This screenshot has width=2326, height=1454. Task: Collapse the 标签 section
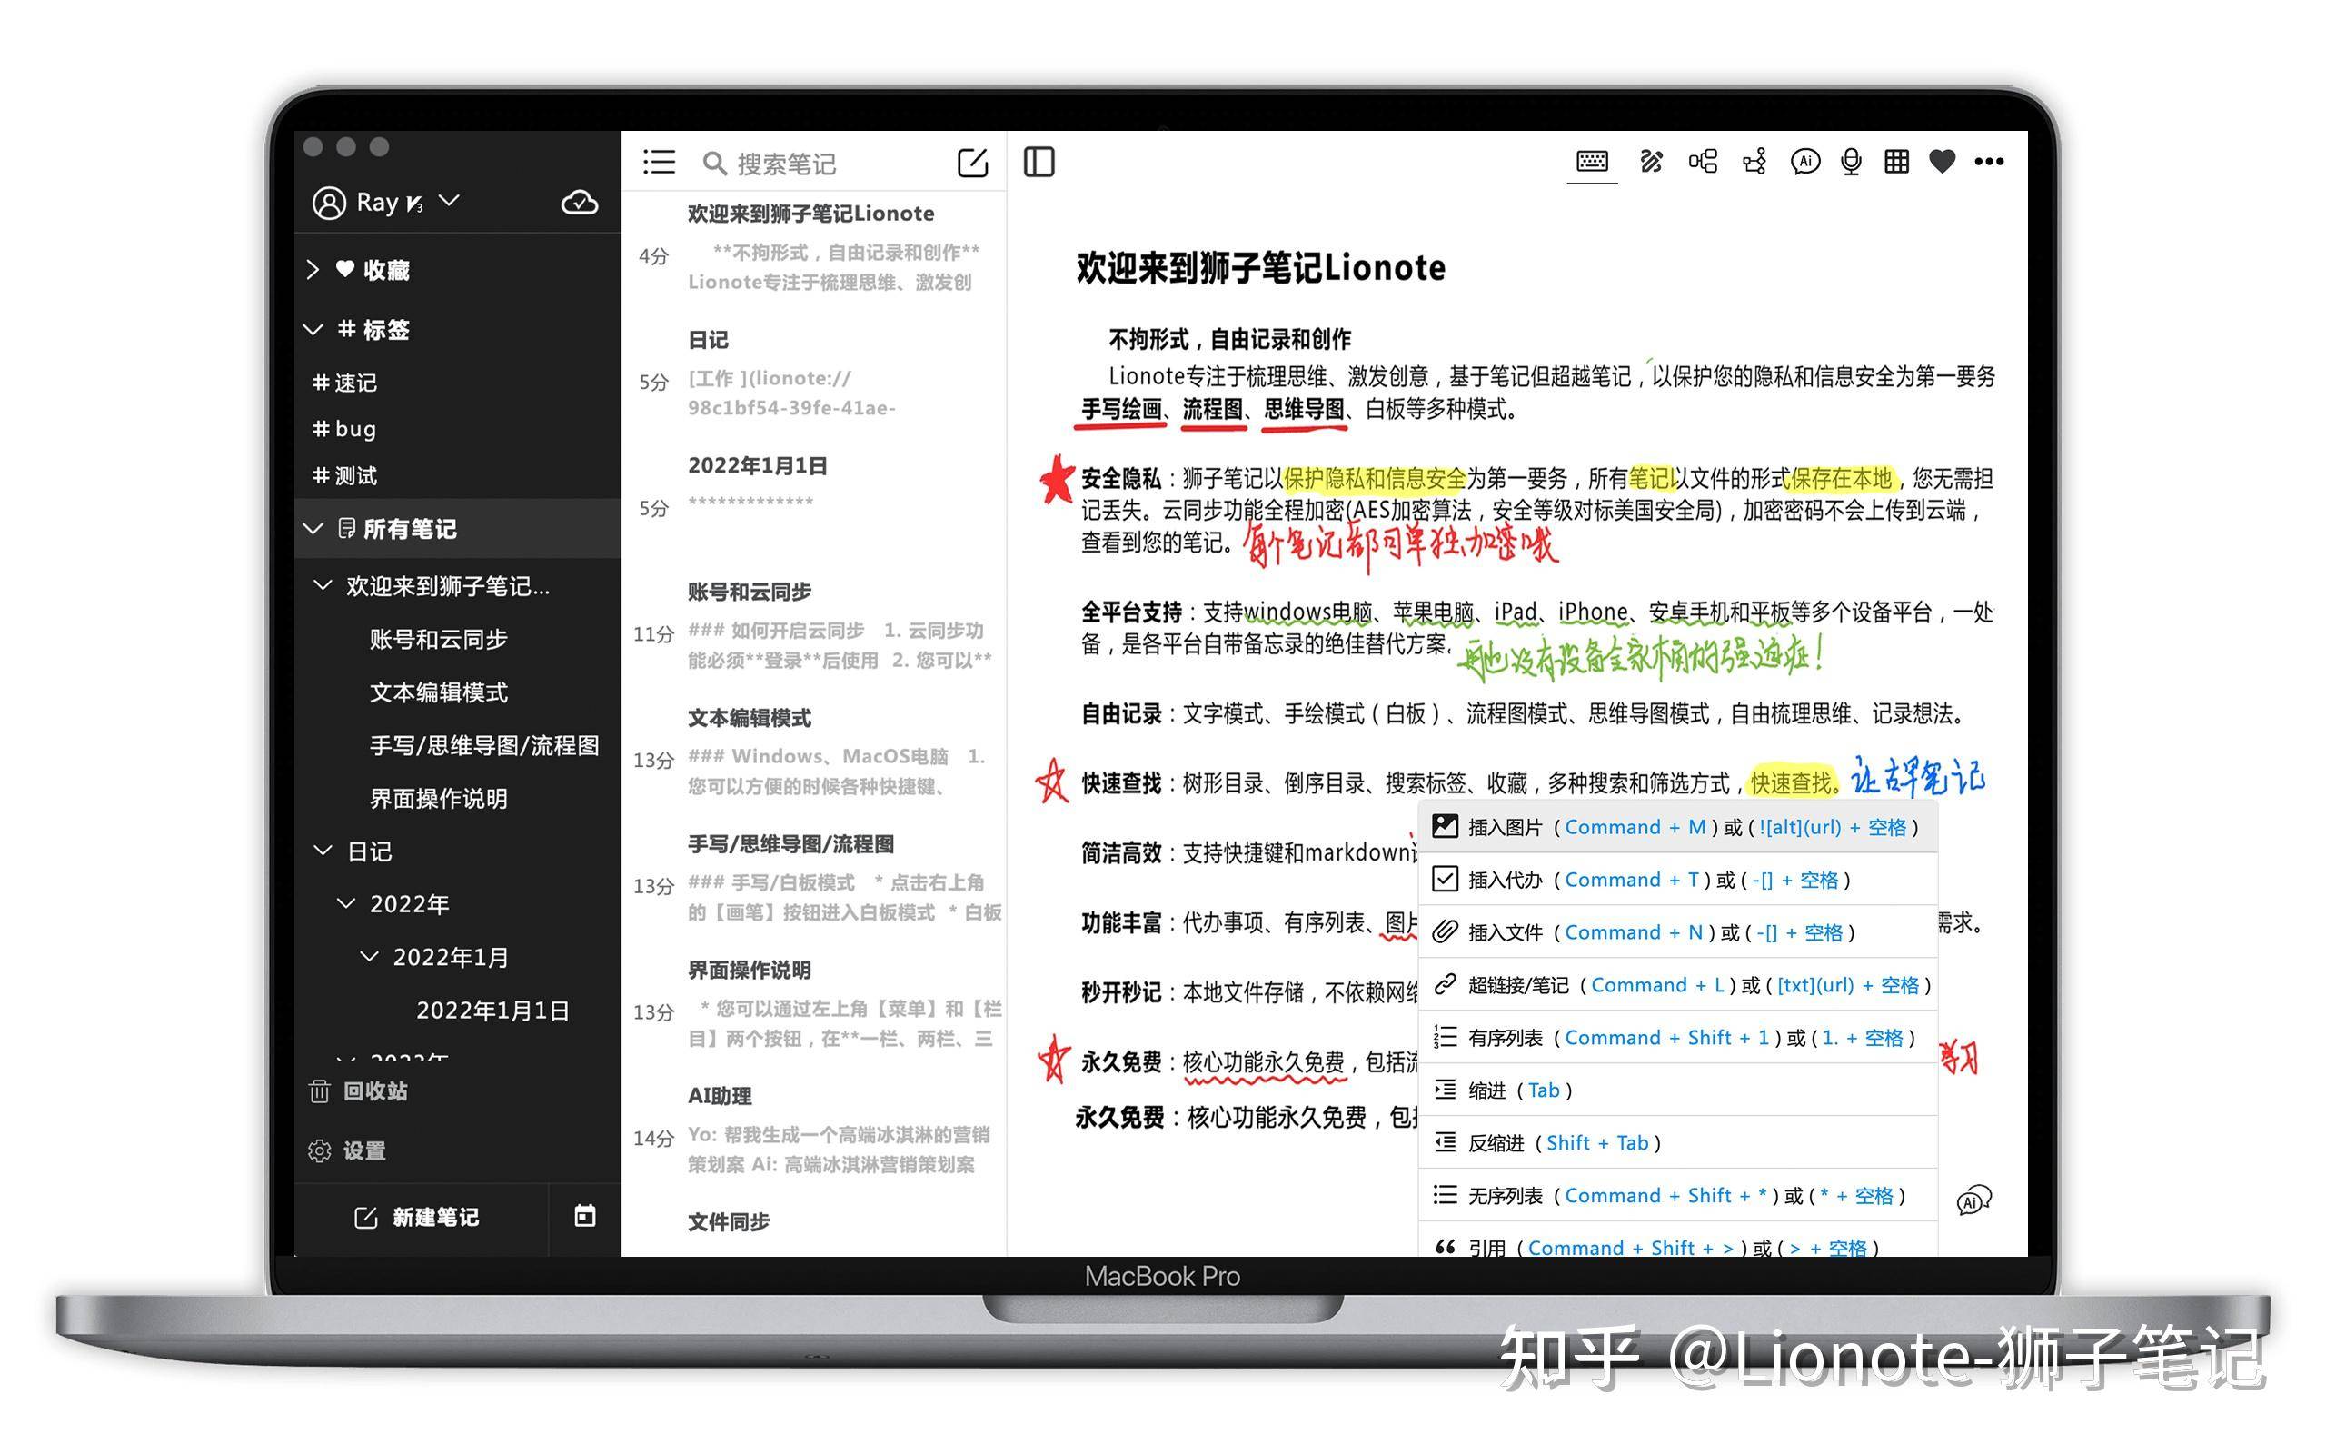(313, 329)
